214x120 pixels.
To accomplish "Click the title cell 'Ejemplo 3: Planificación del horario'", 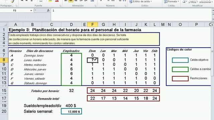I will click(x=75, y=30).
